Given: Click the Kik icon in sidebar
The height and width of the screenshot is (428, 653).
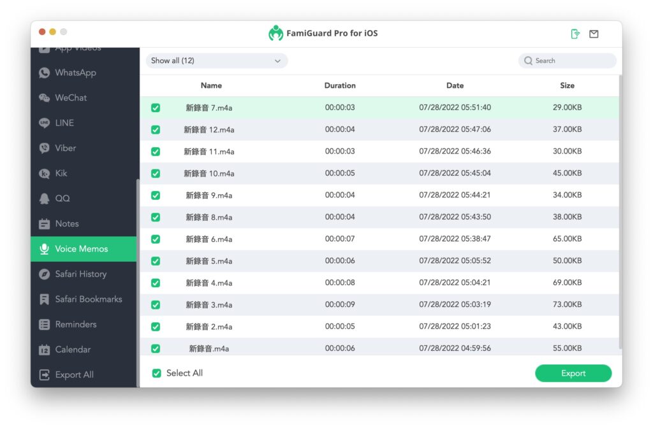Looking at the screenshot, I should 44,173.
